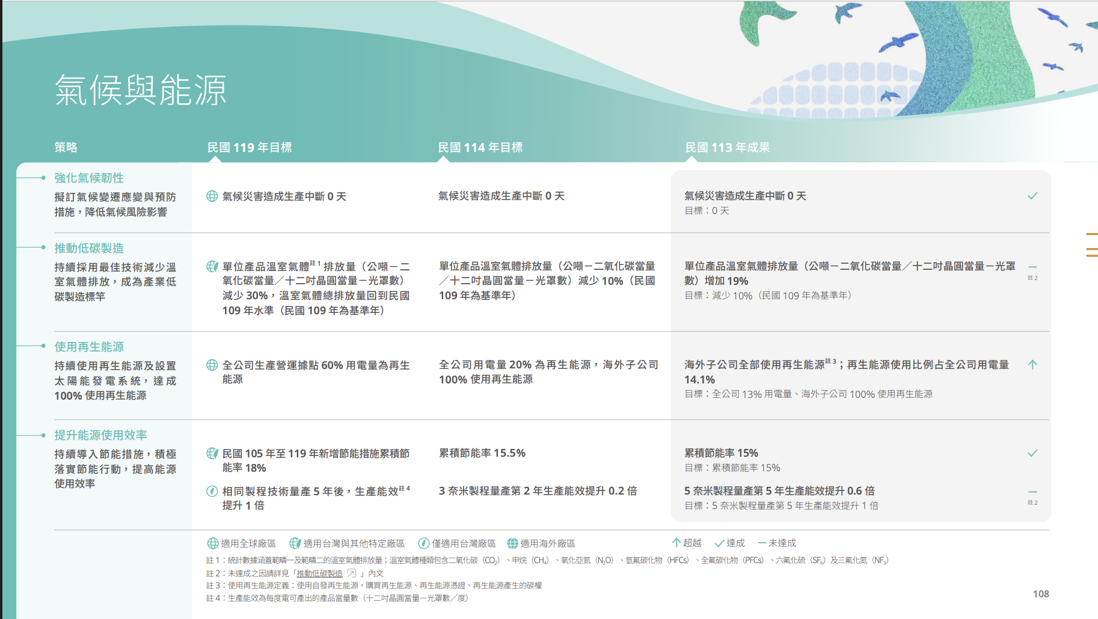
Task: Click the 民國 119 年目標 column header
Action: (250, 147)
